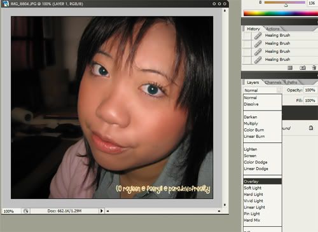Open the status bar info arrow menu

coord(102,211)
